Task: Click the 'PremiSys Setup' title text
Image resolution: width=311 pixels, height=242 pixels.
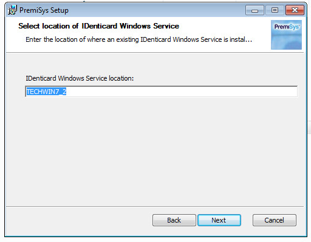Action: [x=44, y=10]
